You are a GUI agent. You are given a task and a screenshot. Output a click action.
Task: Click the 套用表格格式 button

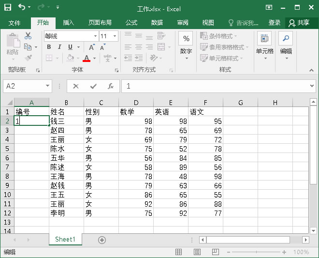(224, 47)
